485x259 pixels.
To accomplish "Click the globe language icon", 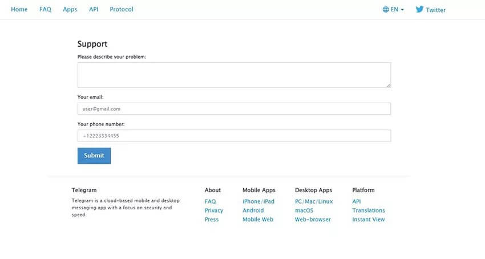I will 386,10.
